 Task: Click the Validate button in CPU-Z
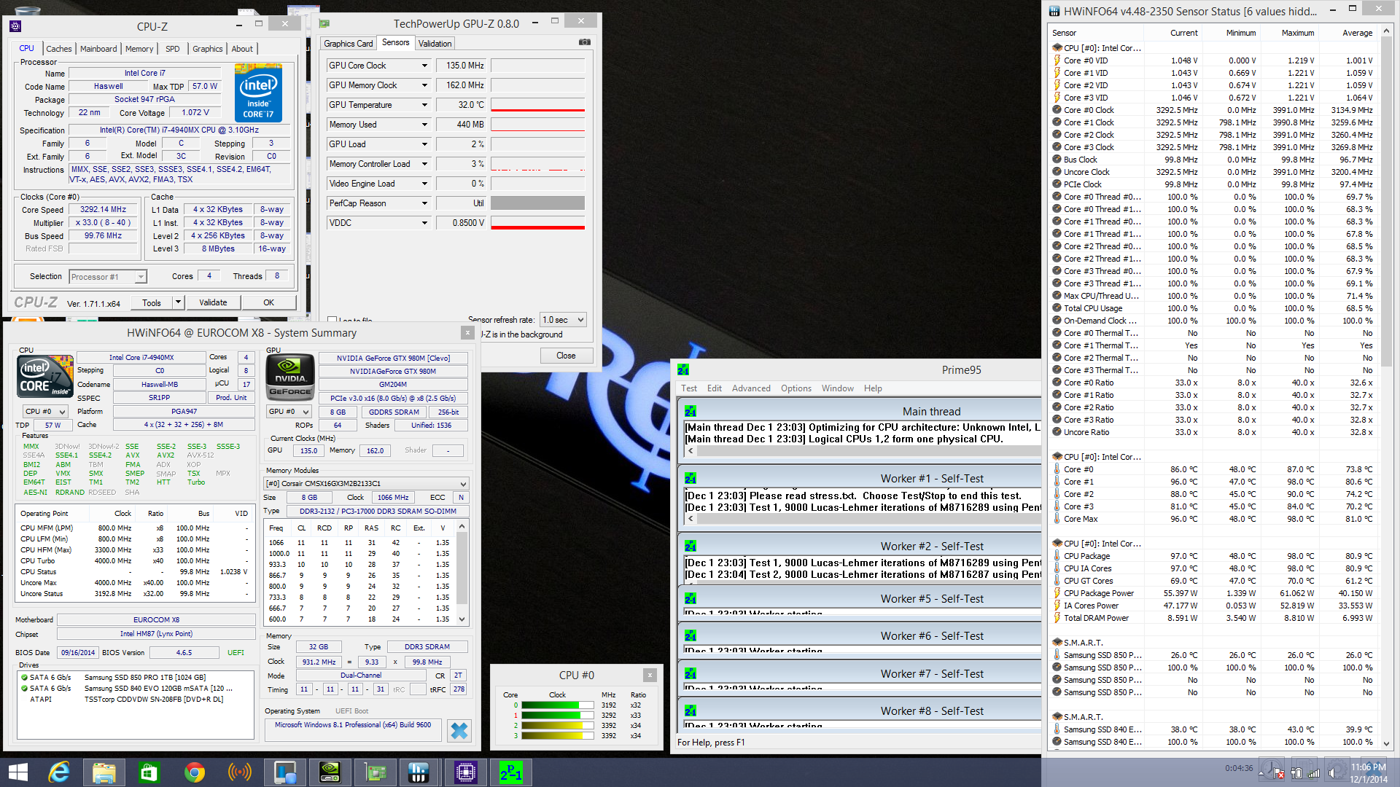click(213, 302)
